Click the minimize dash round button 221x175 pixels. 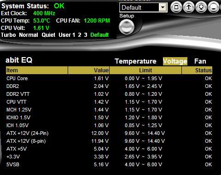pyautogui.click(x=214, y=7)
